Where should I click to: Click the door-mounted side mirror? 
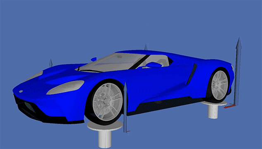[154, 65]
